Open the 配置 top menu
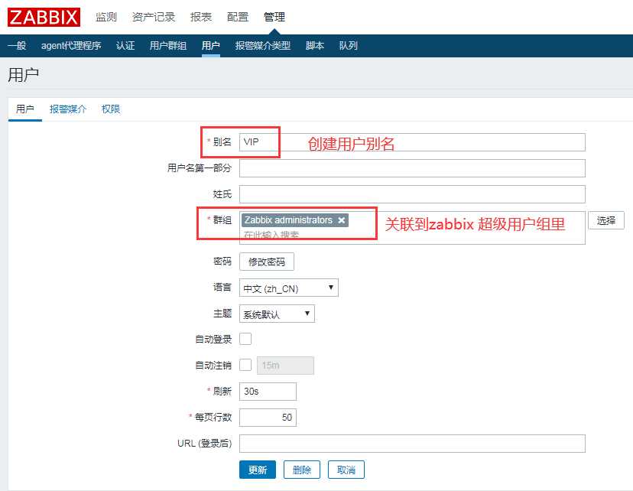The width and height of the screenshot is (633, 491). coord(238,17)
